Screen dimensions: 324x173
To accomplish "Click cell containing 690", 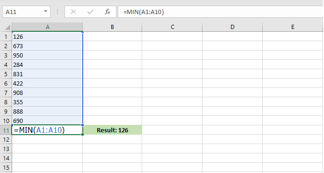I will tap(47, 121).
